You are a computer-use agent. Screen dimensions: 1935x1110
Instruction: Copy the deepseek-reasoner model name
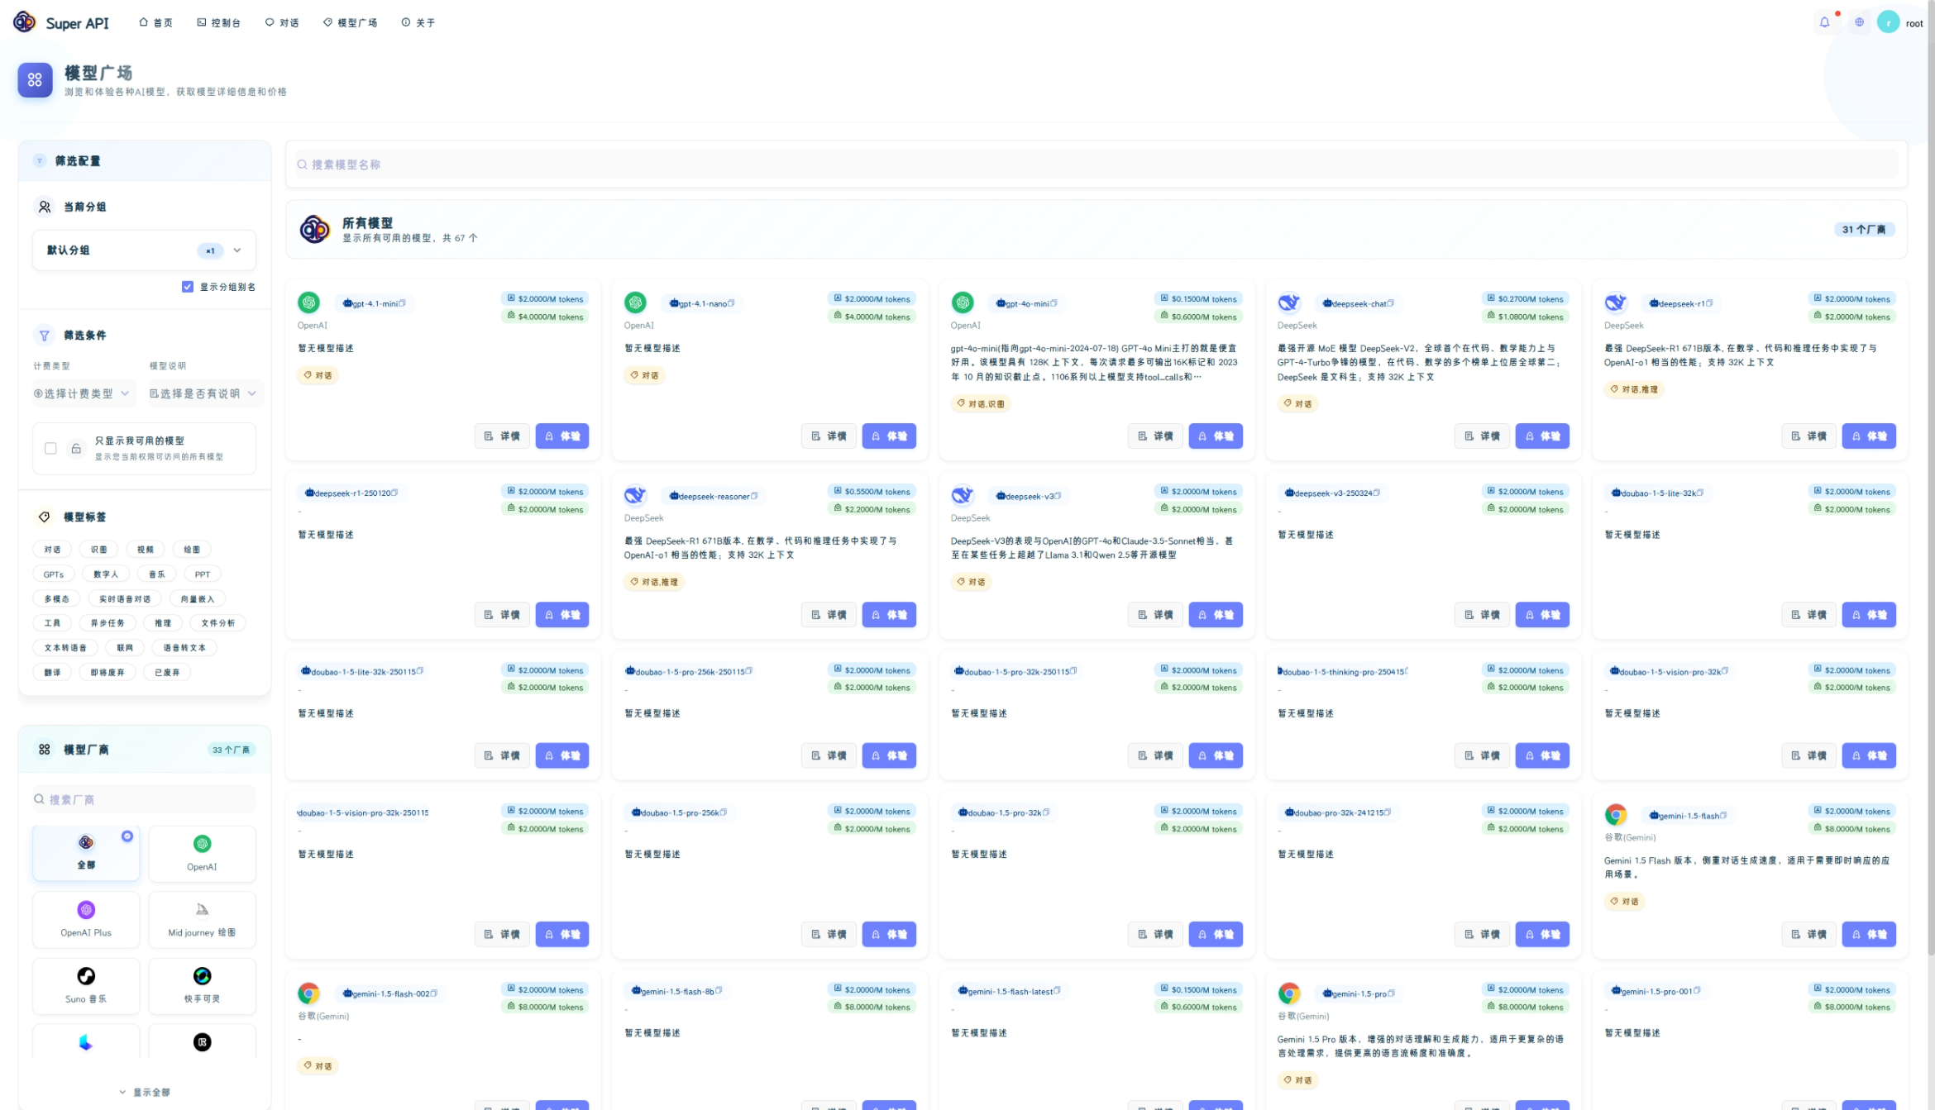(754, 496)
